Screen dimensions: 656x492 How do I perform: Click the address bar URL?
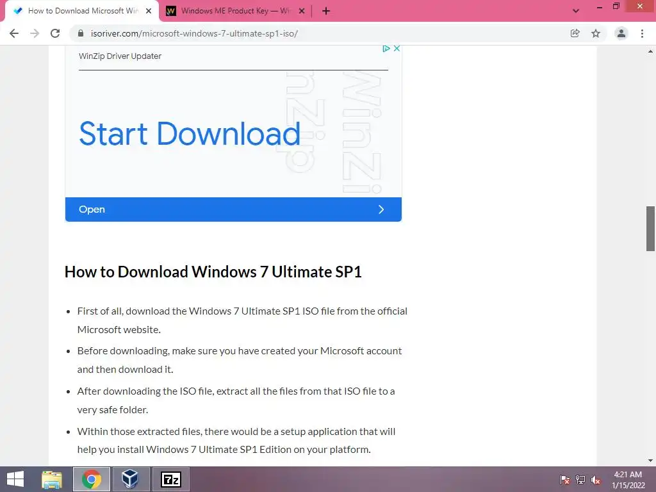point(194,33)
